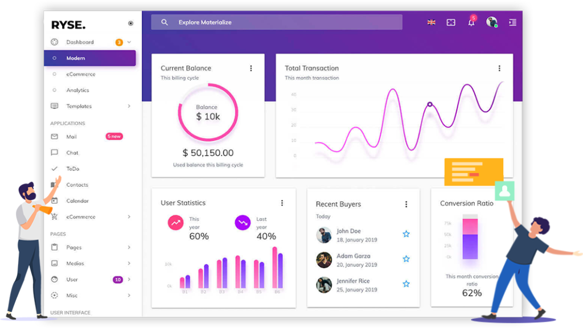Open the Calendar application link
This screenshot has height=328, width=583.
coord(77,200)
